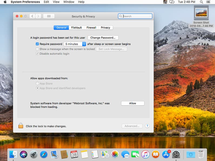
Task: Open the App Store in the dock
Action: click(x=166, y=154)
